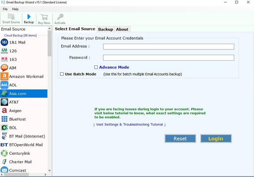Screen dimensions: 254x177
Task: Click the Email Source toolbar icon
Action: coord(11,17)
